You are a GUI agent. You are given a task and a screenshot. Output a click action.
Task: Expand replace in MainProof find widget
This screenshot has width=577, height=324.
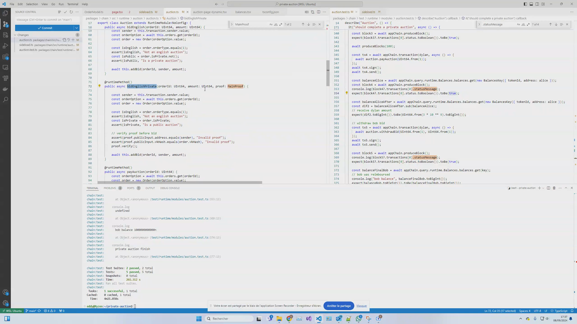point(232,24)
